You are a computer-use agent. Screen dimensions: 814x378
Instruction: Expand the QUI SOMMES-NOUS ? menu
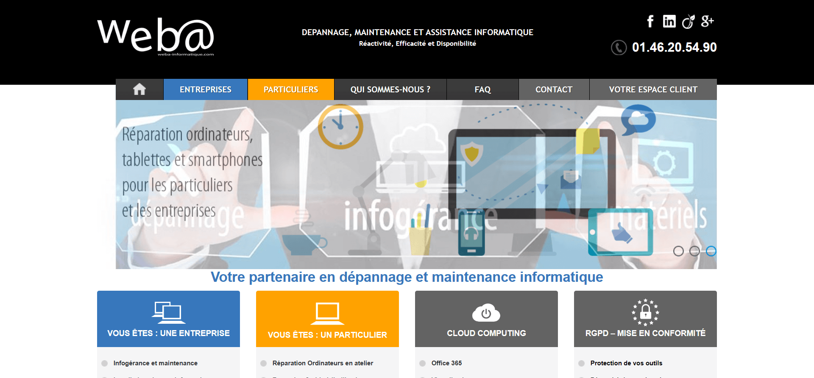coord(390,89)
